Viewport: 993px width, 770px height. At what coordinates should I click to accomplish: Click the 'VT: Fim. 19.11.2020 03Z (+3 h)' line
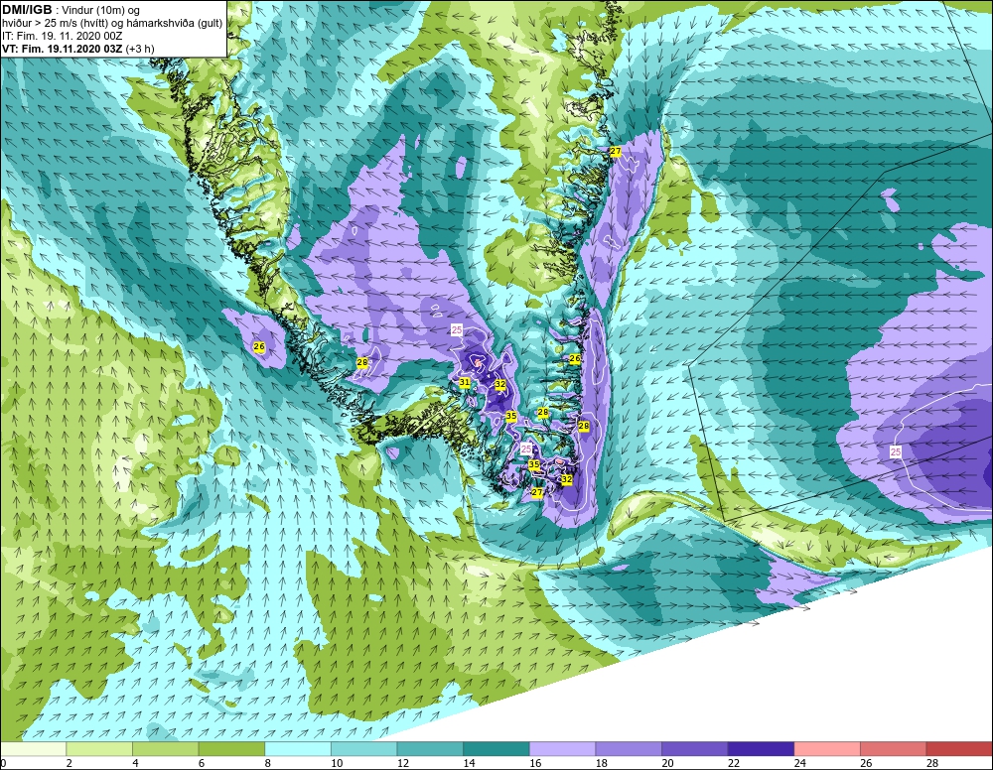[77, 49]
